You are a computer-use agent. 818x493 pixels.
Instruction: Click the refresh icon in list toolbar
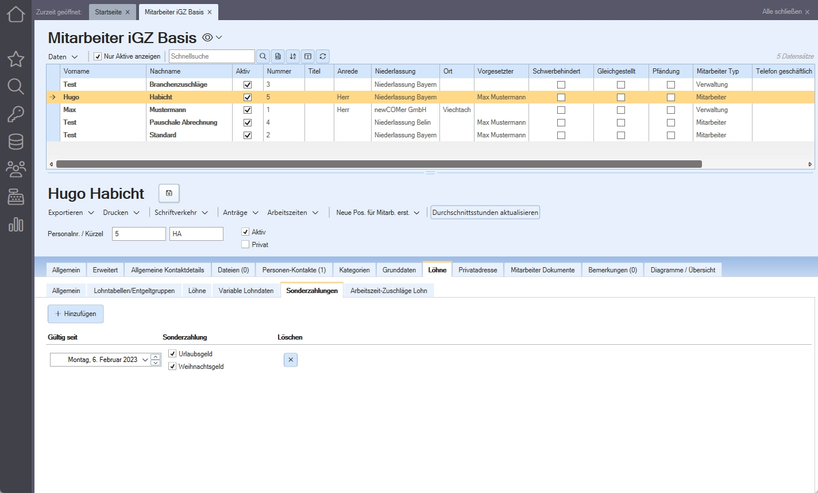coord(323,56)
